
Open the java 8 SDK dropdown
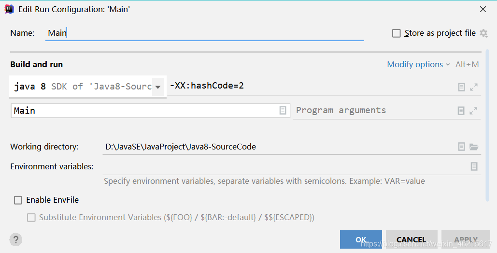coord(158,87)
